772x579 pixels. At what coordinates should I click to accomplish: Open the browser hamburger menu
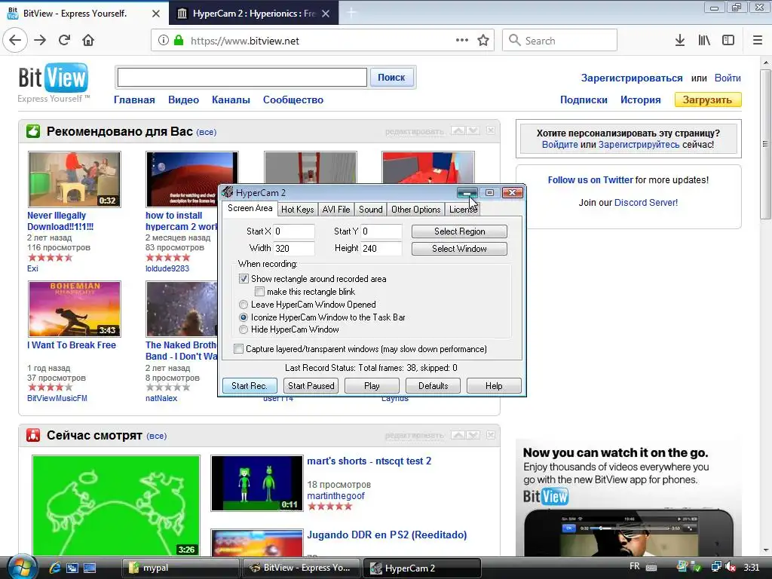(x=757, y=41)
